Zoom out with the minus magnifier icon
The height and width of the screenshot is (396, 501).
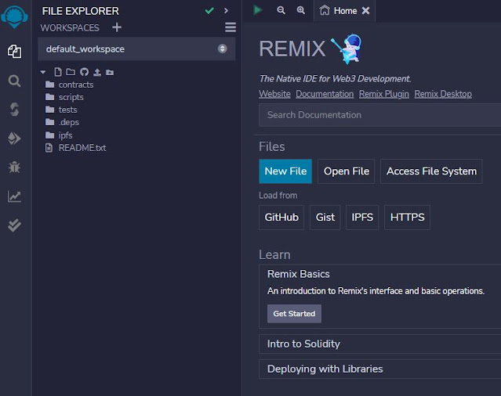281,10
